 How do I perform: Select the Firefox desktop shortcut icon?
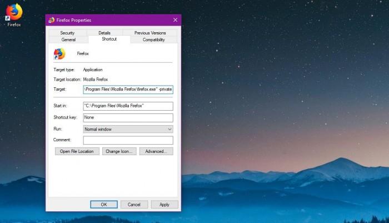point(13,12)
